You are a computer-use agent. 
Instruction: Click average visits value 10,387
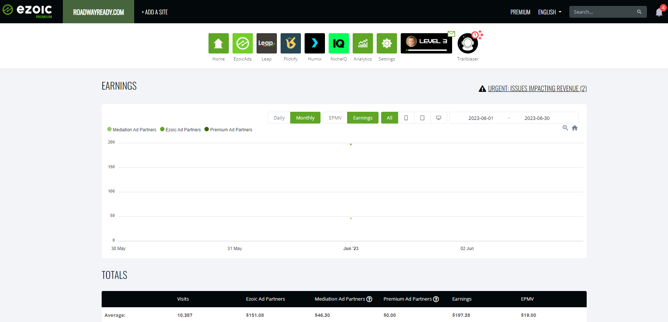point(184,315)
